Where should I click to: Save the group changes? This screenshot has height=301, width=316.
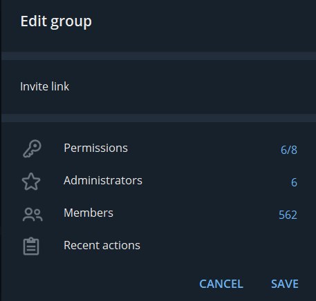point(285,284)
